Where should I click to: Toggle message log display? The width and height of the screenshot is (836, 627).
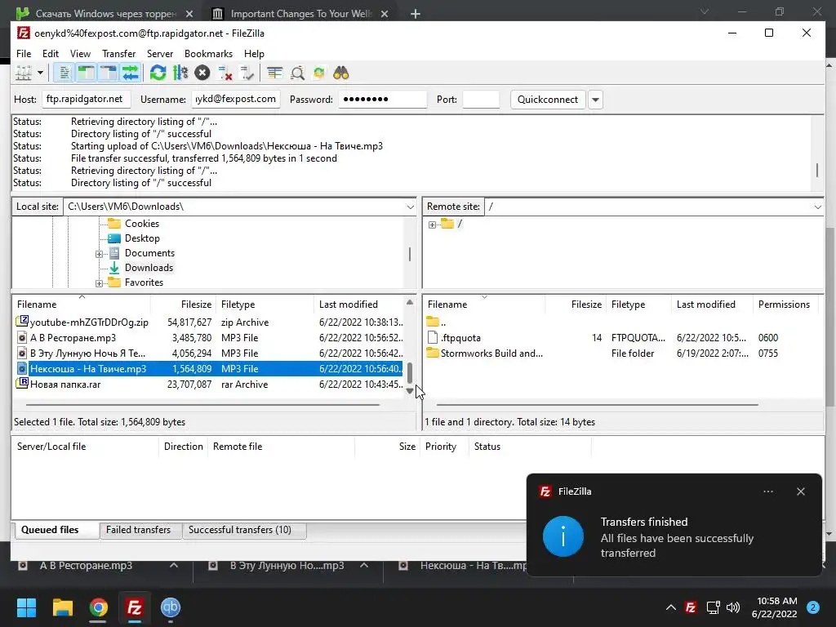64,73
